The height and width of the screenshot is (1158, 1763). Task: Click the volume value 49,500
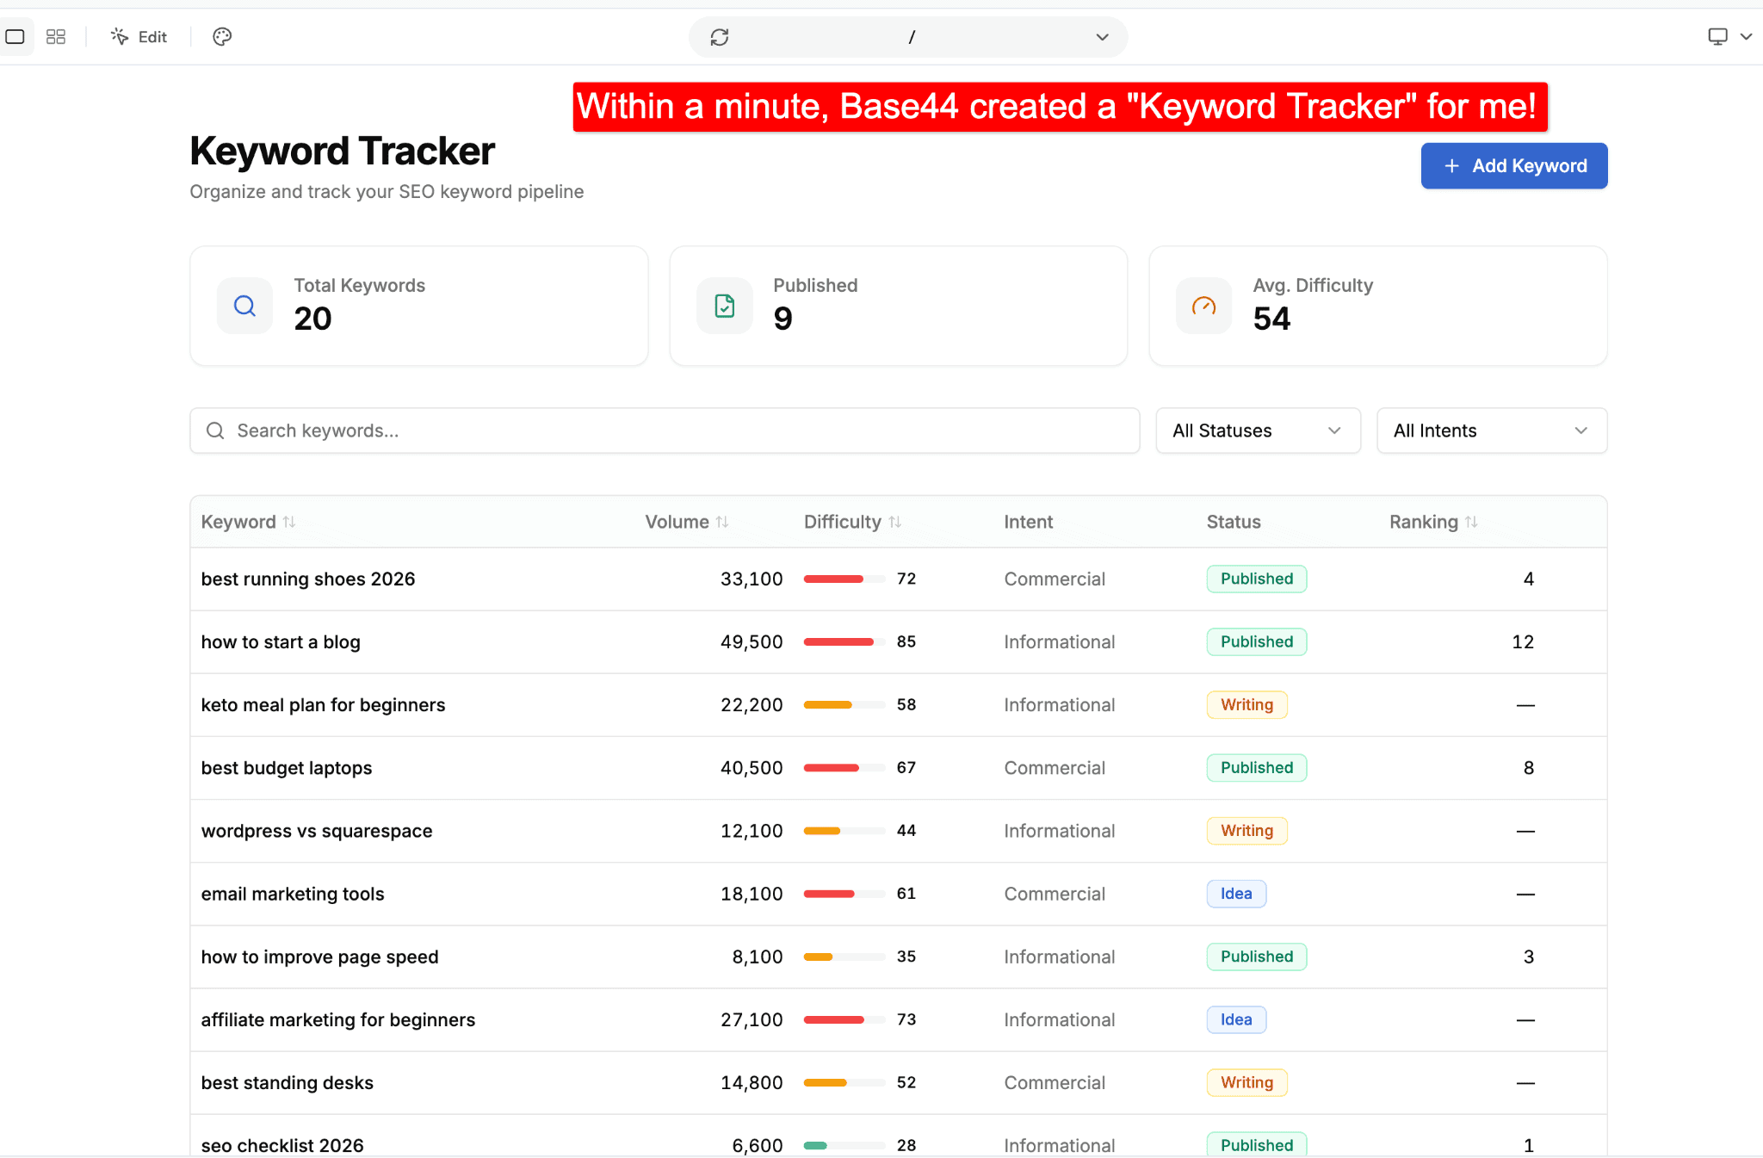[x=752, y=642]
